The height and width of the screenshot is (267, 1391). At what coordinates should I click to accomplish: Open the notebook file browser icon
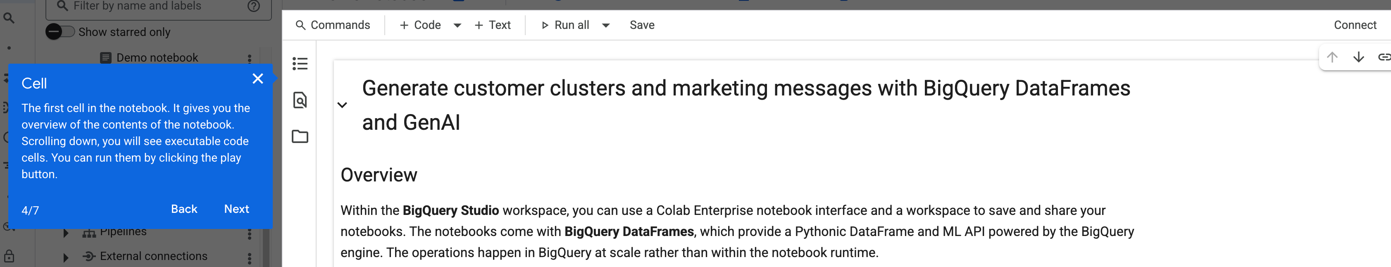click(300, 136)
